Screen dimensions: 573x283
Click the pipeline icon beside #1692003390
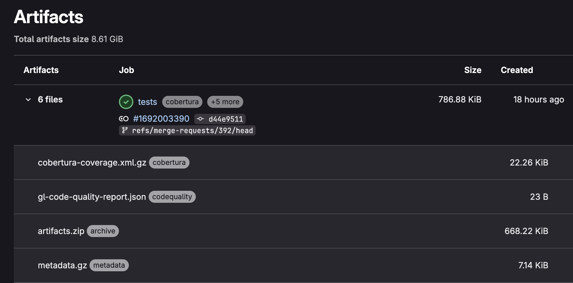(124, 119)
